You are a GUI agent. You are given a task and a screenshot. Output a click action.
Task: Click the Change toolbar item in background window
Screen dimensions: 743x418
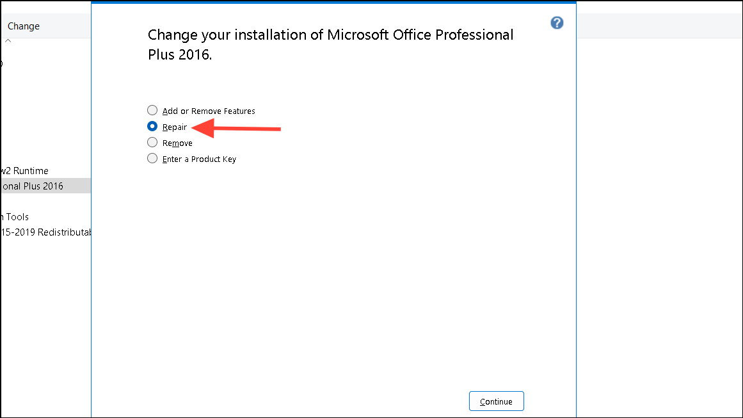point(23,26)
